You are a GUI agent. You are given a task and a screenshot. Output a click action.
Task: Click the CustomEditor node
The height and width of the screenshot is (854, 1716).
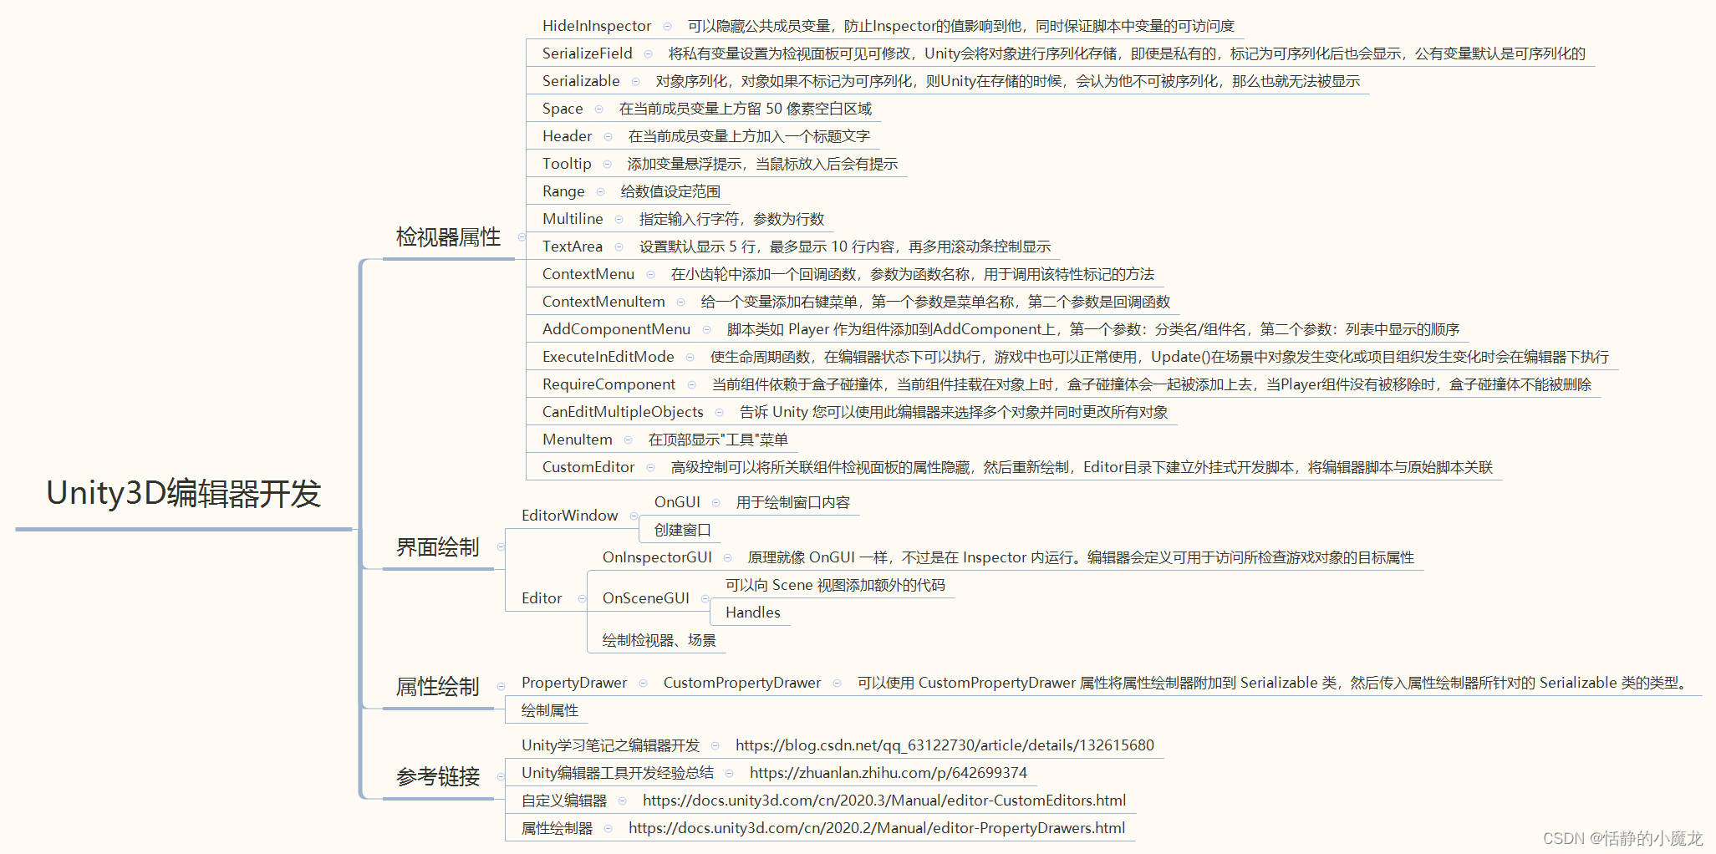pos(588,467)
